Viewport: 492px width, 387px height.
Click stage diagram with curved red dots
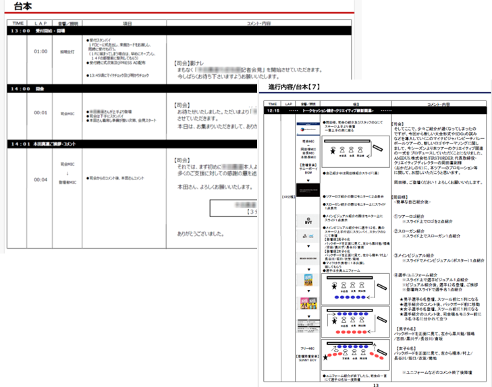(x=356, y=355)
